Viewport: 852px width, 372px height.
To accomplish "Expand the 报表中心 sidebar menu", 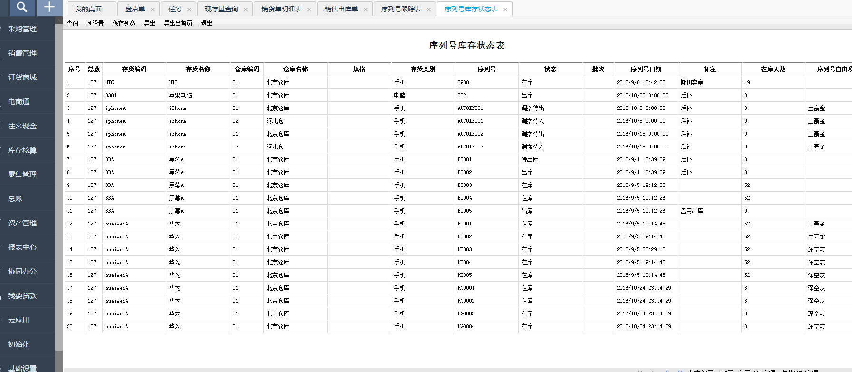I will [22, 247].
